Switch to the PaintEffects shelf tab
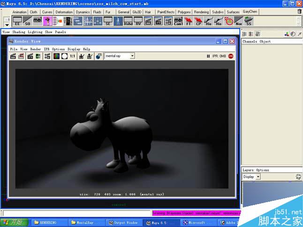The image size is (303, 227). coord(166,12)
